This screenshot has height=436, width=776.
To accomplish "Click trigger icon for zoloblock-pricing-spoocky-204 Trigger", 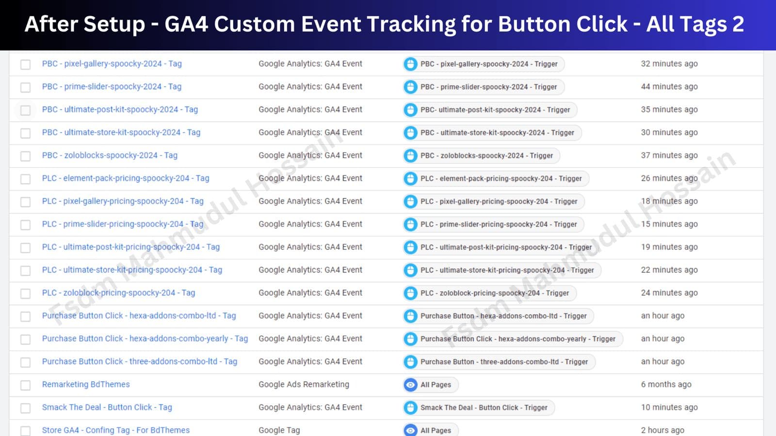I will click(x=411, y=293).
